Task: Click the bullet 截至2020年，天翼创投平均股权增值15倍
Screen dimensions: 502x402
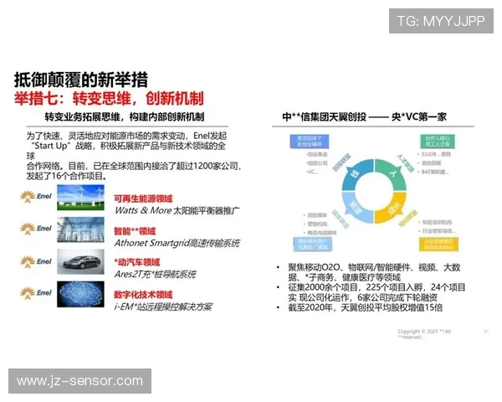Action: [366, 307]
